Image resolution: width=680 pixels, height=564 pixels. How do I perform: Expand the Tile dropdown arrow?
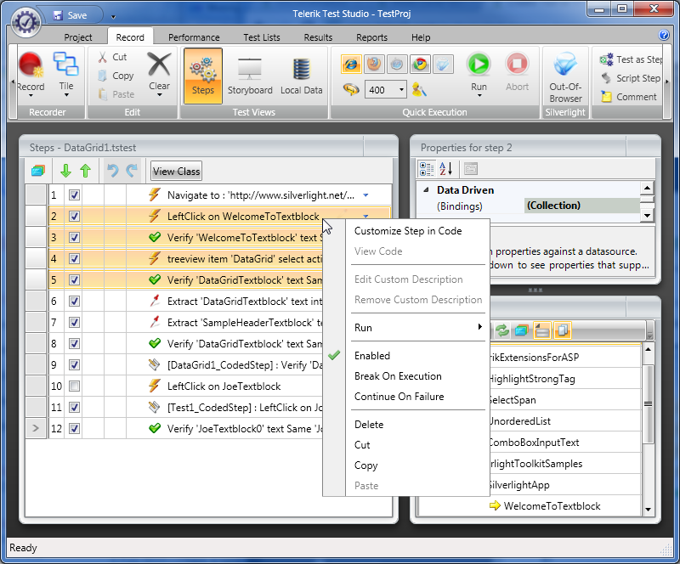tap(66, 95)
